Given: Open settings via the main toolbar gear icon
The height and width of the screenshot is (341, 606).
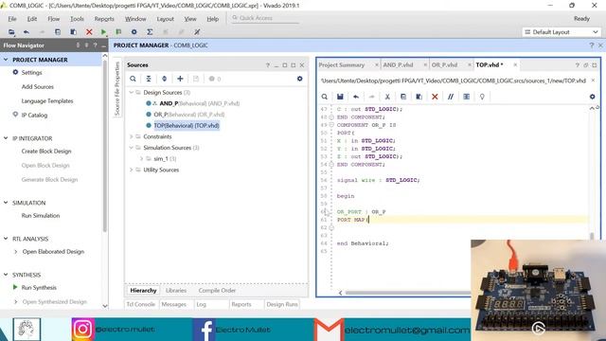Looking at the screenshot, I should [134, 32].
